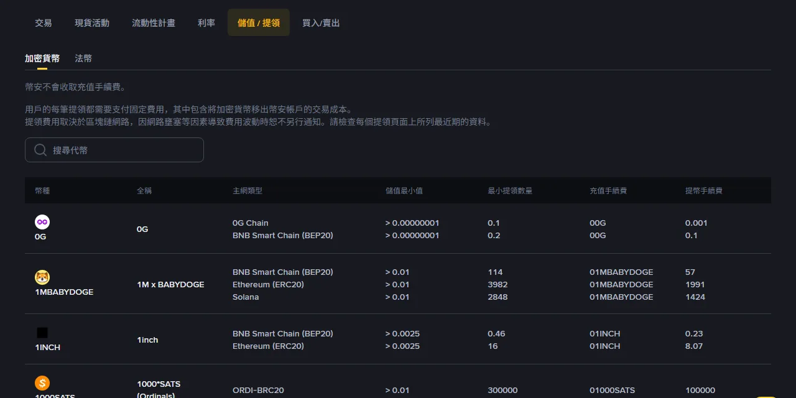Click the 提幣手續費 column header
The width and height of the screenshot is (796, 398).
click(x=704, y=191)
